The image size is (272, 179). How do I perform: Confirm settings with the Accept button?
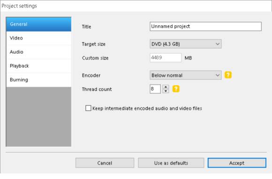[x=237, y=163]
